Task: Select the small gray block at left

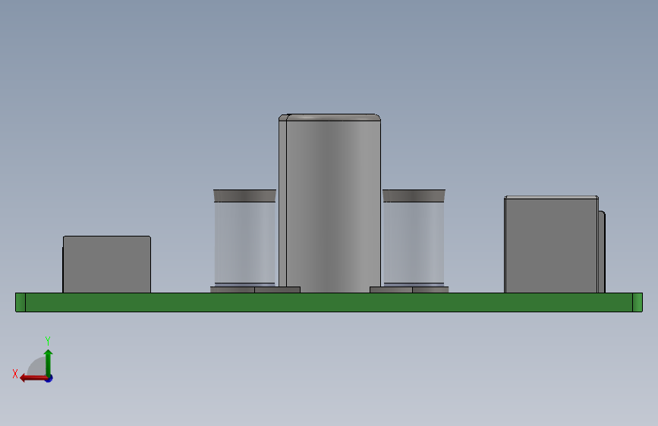Action: point(107,265)
